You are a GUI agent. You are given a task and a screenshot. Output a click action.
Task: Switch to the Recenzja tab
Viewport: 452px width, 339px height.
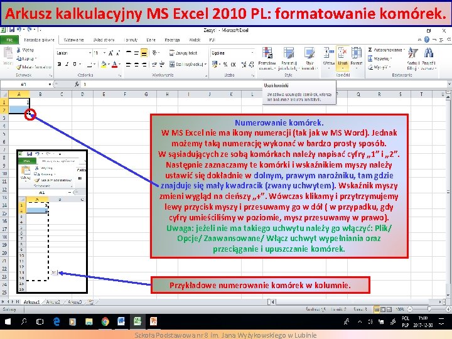click(172, 40)
